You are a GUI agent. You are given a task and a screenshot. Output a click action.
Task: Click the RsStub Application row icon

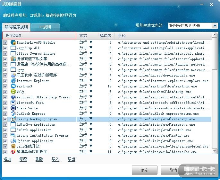(13, 130)
